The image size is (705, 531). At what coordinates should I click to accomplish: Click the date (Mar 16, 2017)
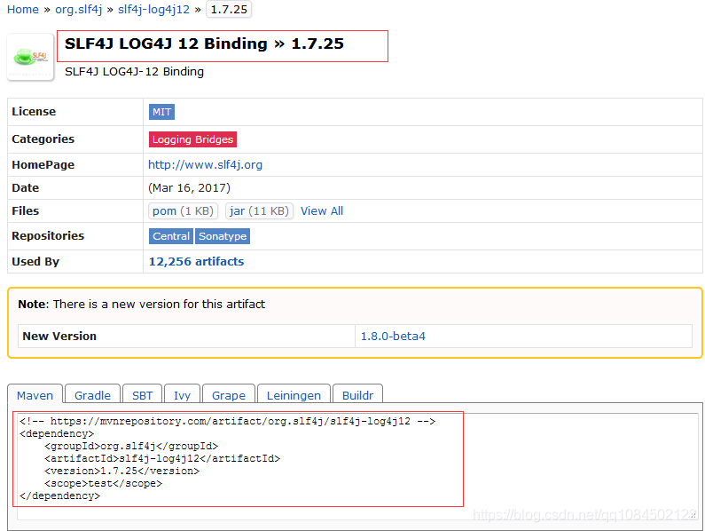(189, 188)
